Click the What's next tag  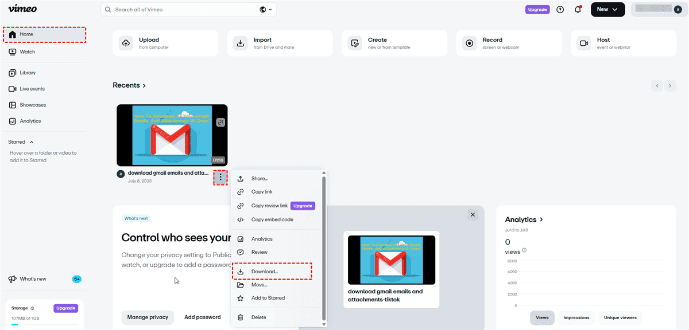coord(136,218)
